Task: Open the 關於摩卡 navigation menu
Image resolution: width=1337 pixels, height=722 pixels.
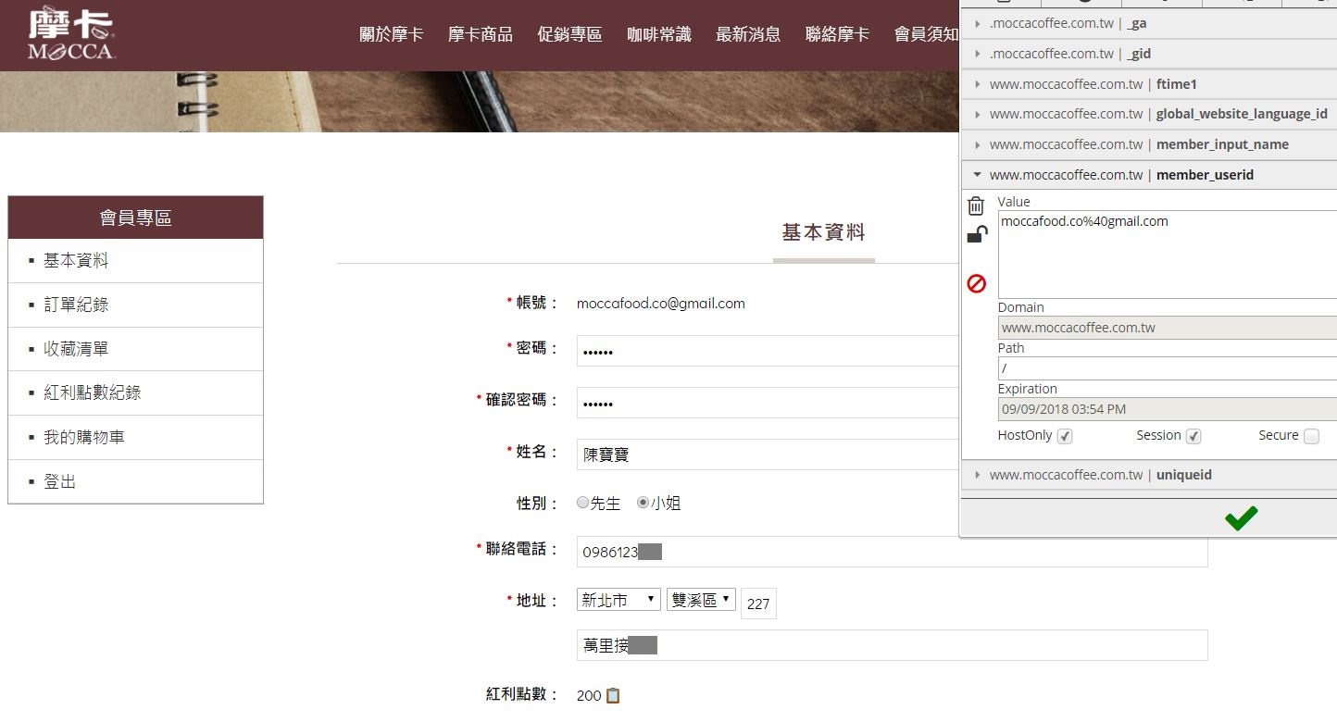Action: pyautogui.click(x=392, y=34)
